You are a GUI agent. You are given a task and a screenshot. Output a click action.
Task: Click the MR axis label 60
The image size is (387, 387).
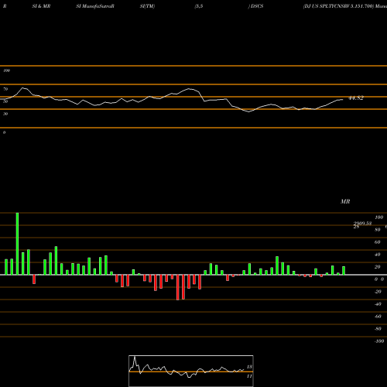[378, 242]
